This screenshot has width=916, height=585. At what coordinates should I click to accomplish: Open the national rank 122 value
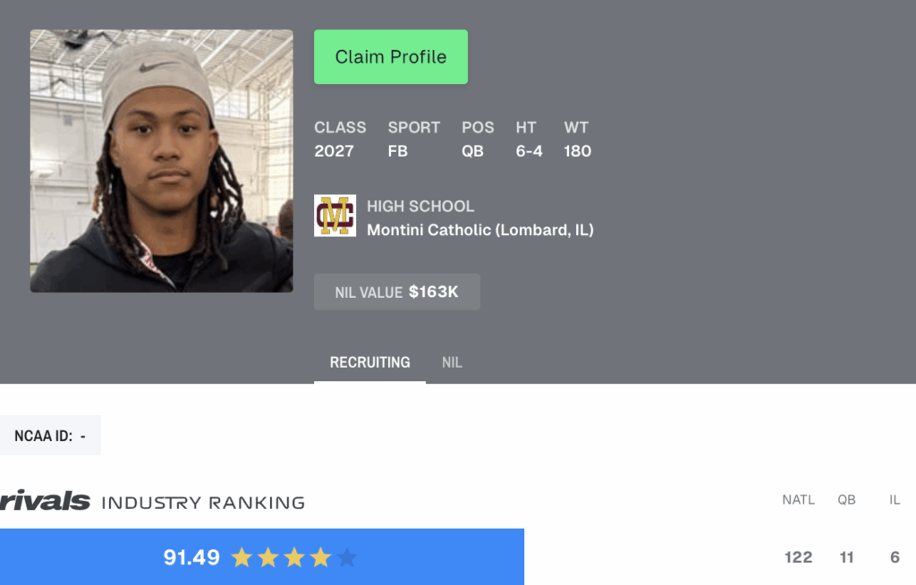pyautogui.click(x=798, y=557)
